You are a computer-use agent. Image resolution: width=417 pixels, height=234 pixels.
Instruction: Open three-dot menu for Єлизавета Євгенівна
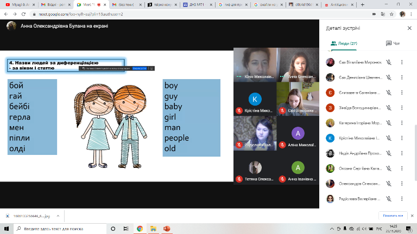pyautogui.click(x=402, y=93)
